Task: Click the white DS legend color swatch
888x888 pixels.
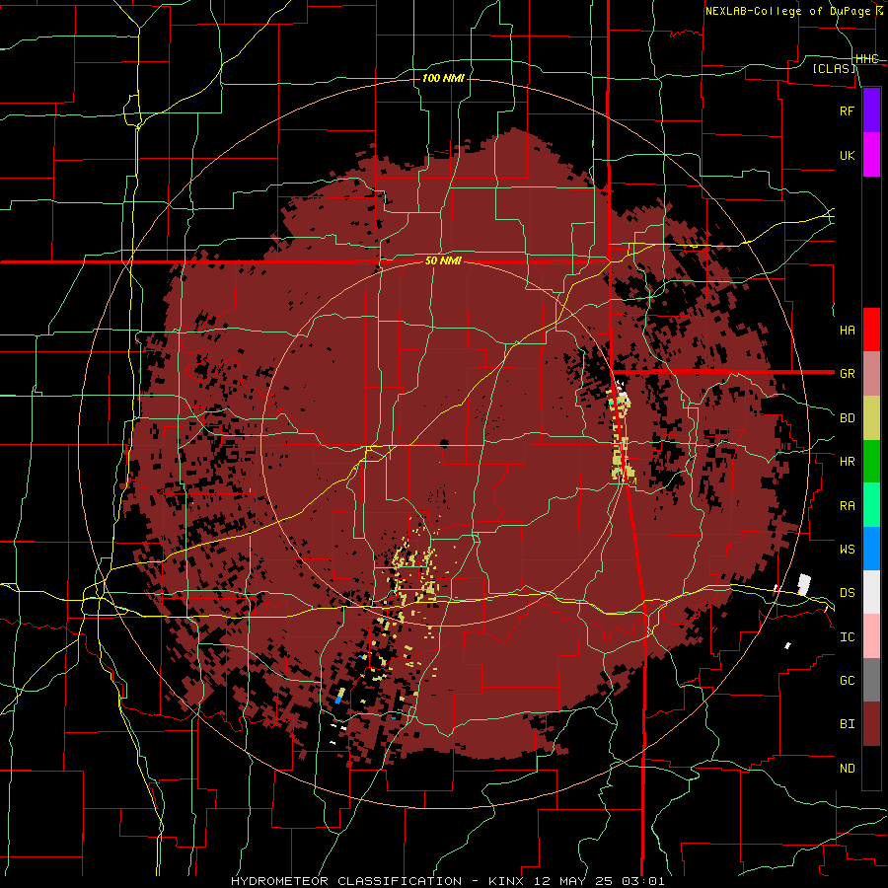Action: (x=871, y=592)
